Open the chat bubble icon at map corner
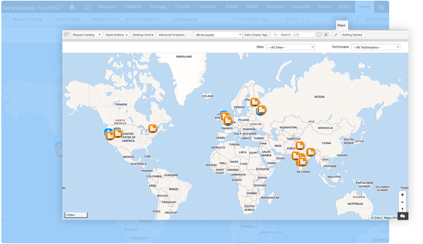 click(402, 216)
